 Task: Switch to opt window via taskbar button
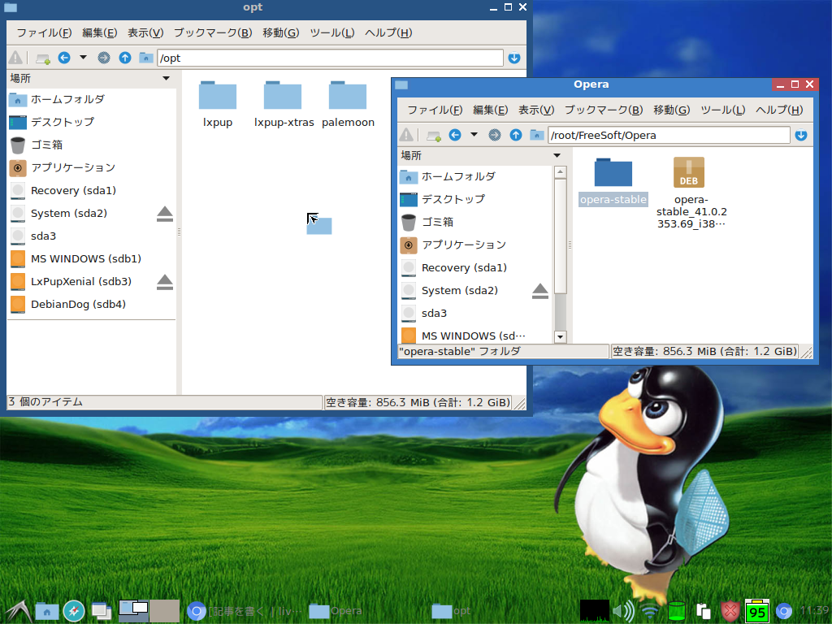pos(451,611)
